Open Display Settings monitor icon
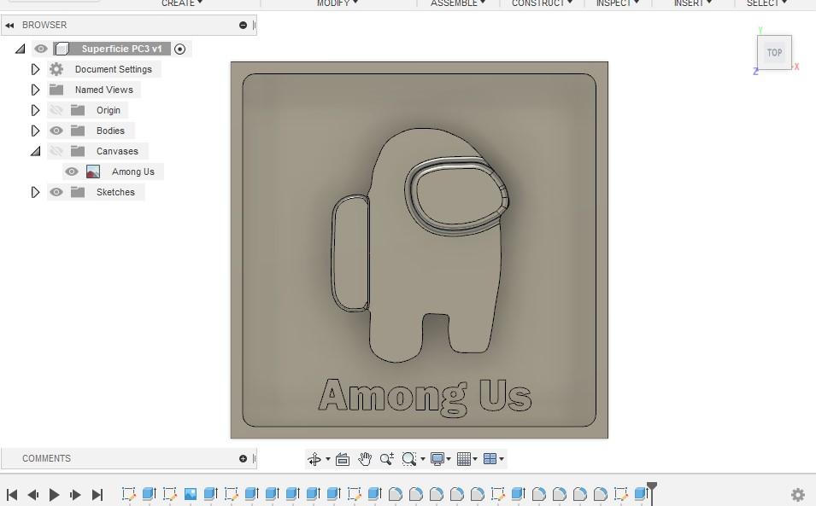Image resolution: width=816 pixels, height=506 pixels. [437, 459]
